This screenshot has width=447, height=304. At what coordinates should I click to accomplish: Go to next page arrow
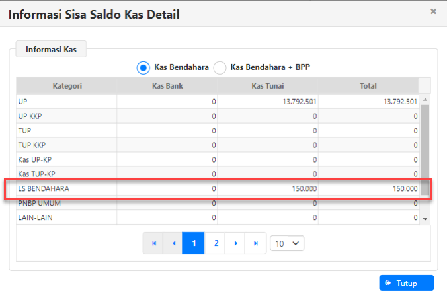(x=235, y=243)
